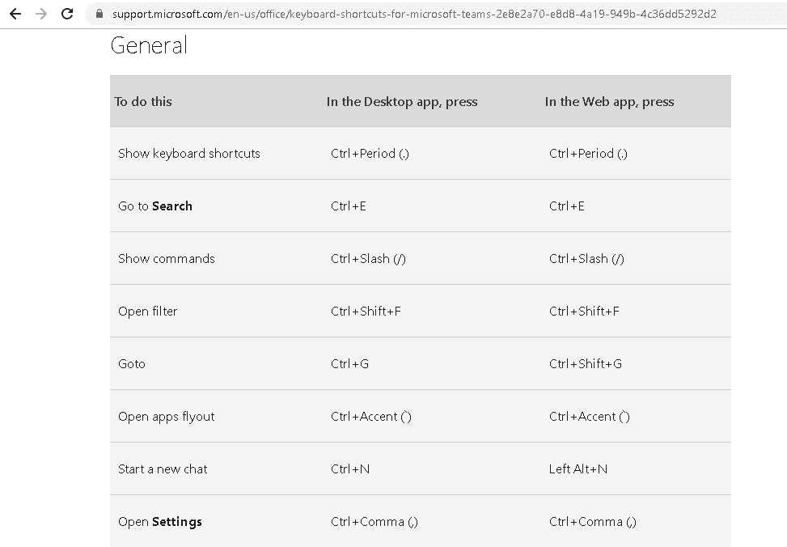Screen dimensions: 787x547
Task: Select the 'Show keyboard shortcuts' row
Action: (189, 153)
